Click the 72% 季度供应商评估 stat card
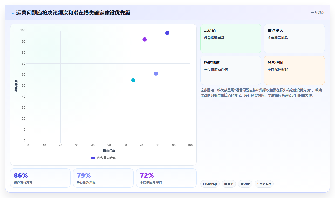 point(166,178)
